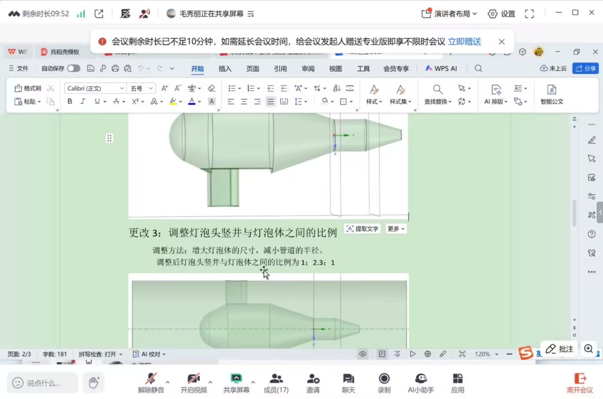Open the 审阅 review tab

click(x=308, y=69)
